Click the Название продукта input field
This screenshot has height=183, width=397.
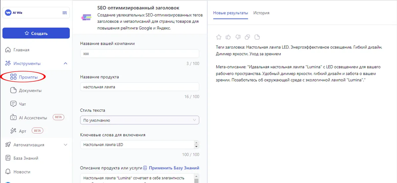coord(140,87)
